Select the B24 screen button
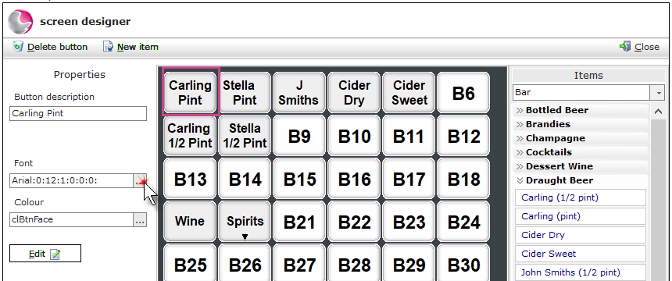 (x=463, y=222)
